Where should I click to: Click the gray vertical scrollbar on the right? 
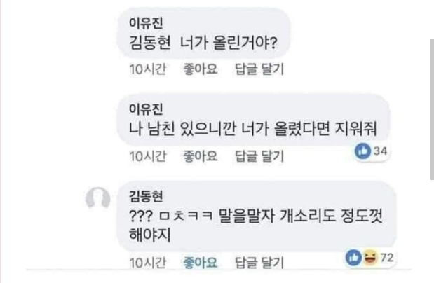[432, 105]
